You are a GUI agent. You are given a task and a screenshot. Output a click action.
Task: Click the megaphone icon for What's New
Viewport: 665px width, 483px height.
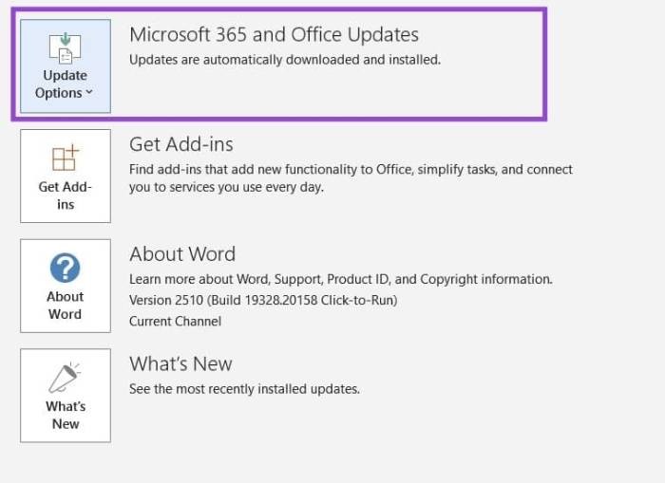65,378
